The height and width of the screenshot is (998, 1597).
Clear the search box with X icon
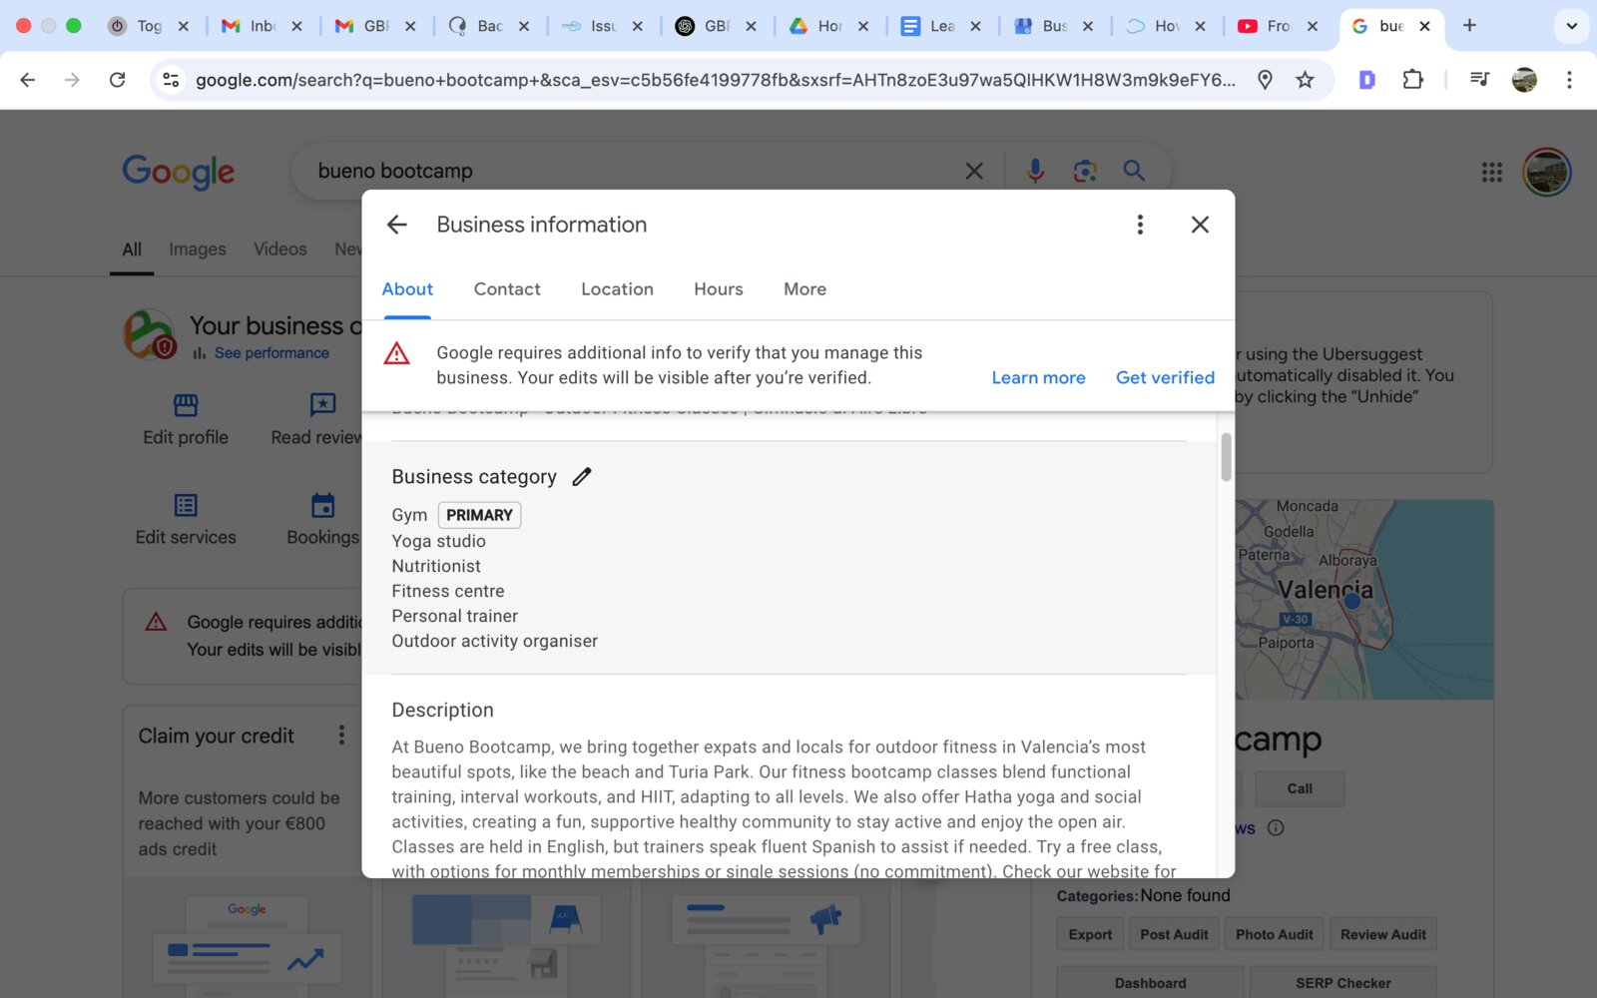click(x=974, y=172)
